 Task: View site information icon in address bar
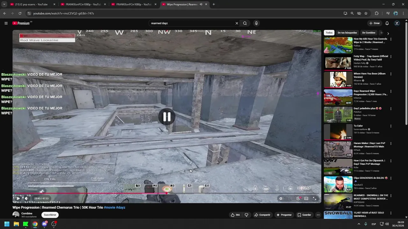(x=29, y=13)
